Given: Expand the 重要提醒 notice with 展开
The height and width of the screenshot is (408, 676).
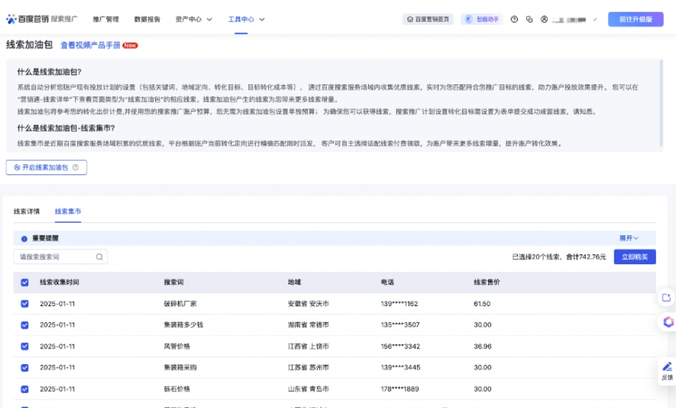Looking at the screenshot, I should coord(629,238).
